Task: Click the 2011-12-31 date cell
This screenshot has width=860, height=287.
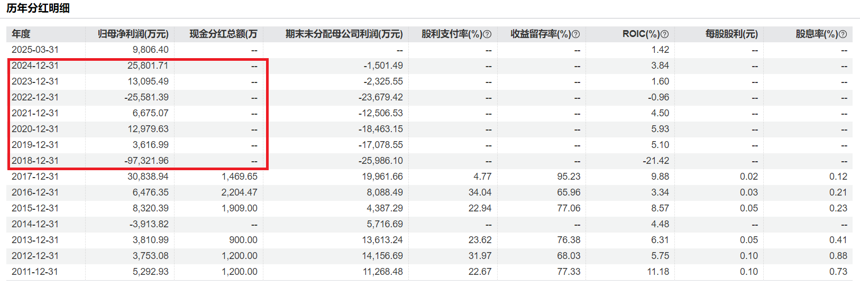Action: pyautogui.click(x=35, y=272)
